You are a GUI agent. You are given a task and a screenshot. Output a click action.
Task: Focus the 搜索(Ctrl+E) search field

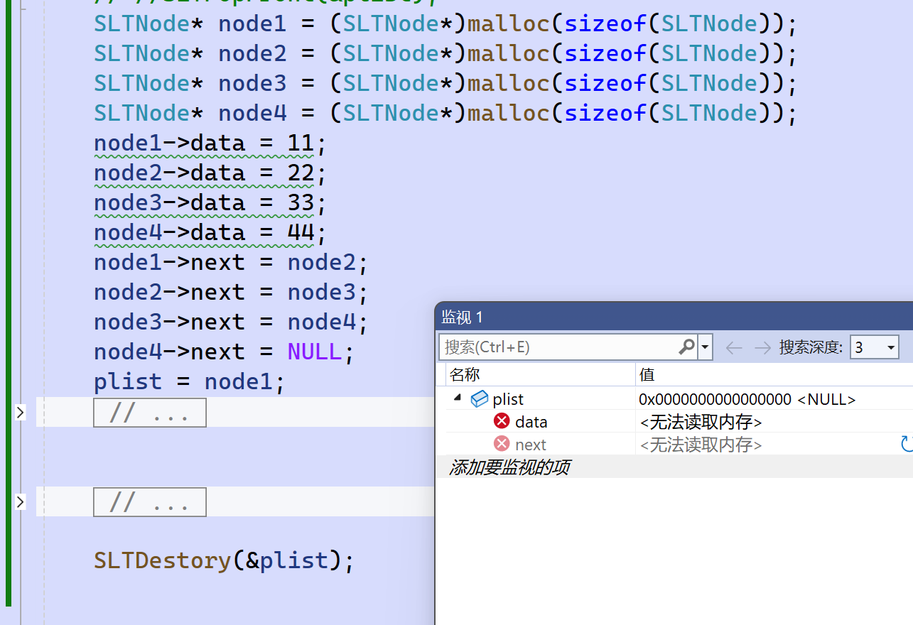pyautogui.click(x=558, y=347)
